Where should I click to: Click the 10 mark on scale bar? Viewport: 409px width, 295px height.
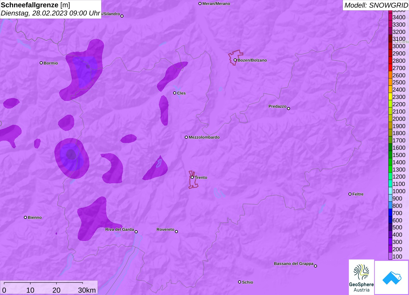(x=30, y=290)
